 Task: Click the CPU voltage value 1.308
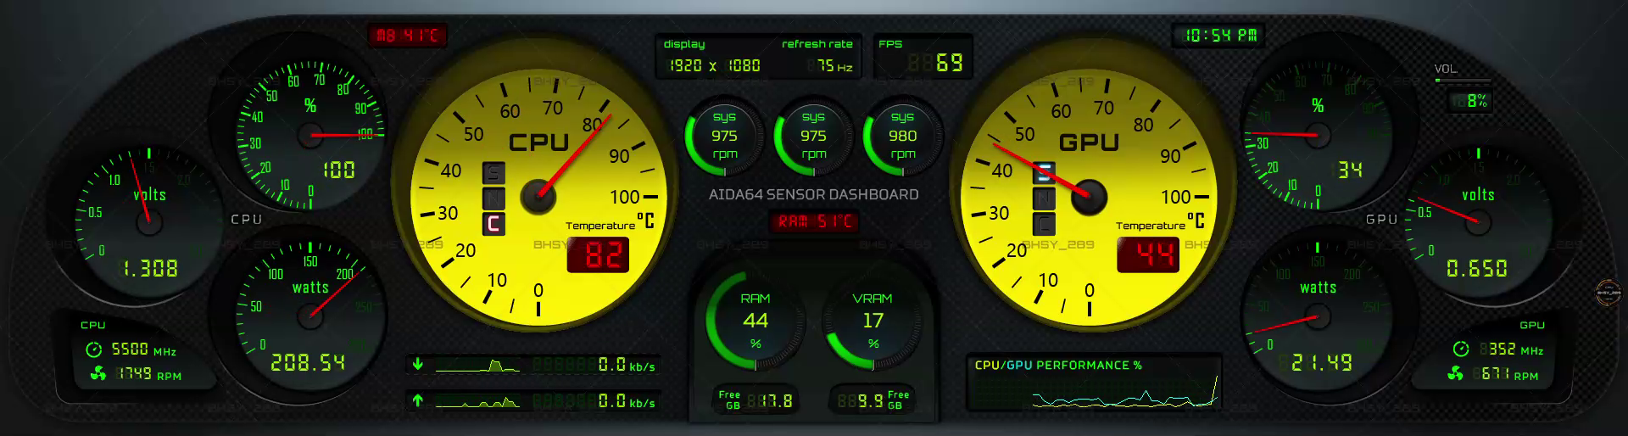151,269
